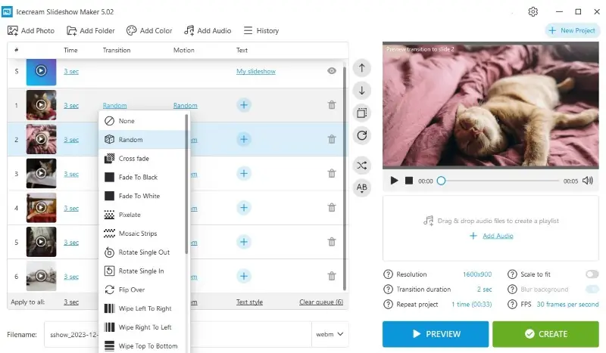Open settings gear in title bar
The height and width of the screenshot is (353, 606).
click(533, 12)
